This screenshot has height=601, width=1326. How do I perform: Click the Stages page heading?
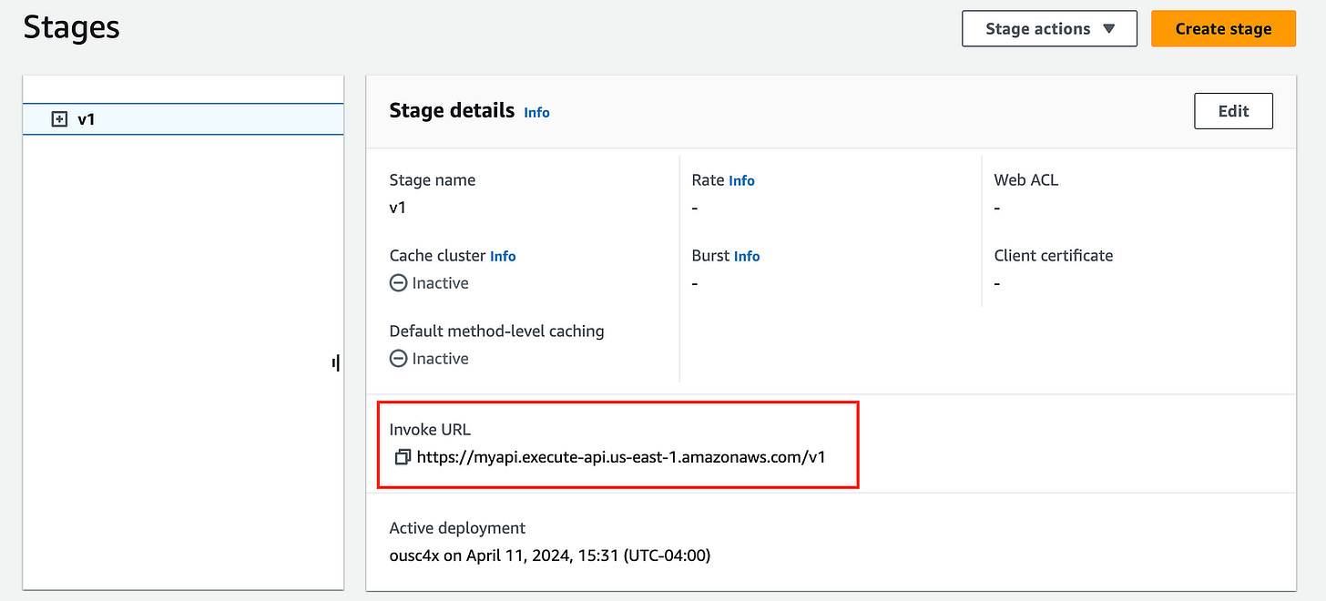point(71,27)
